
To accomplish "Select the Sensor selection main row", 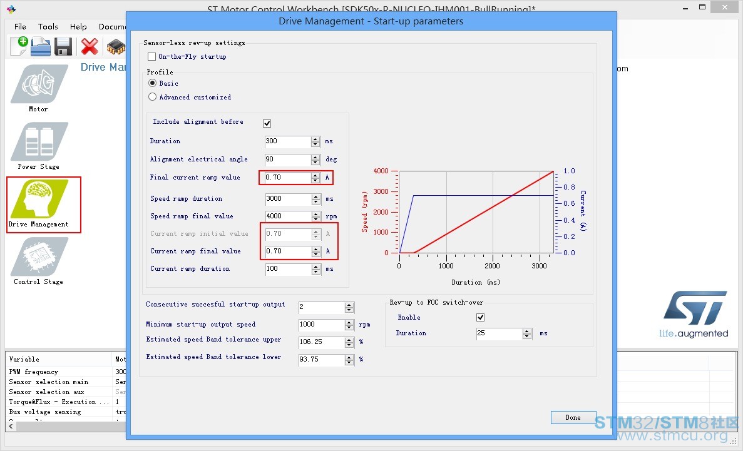I will (x=66, y=382).
